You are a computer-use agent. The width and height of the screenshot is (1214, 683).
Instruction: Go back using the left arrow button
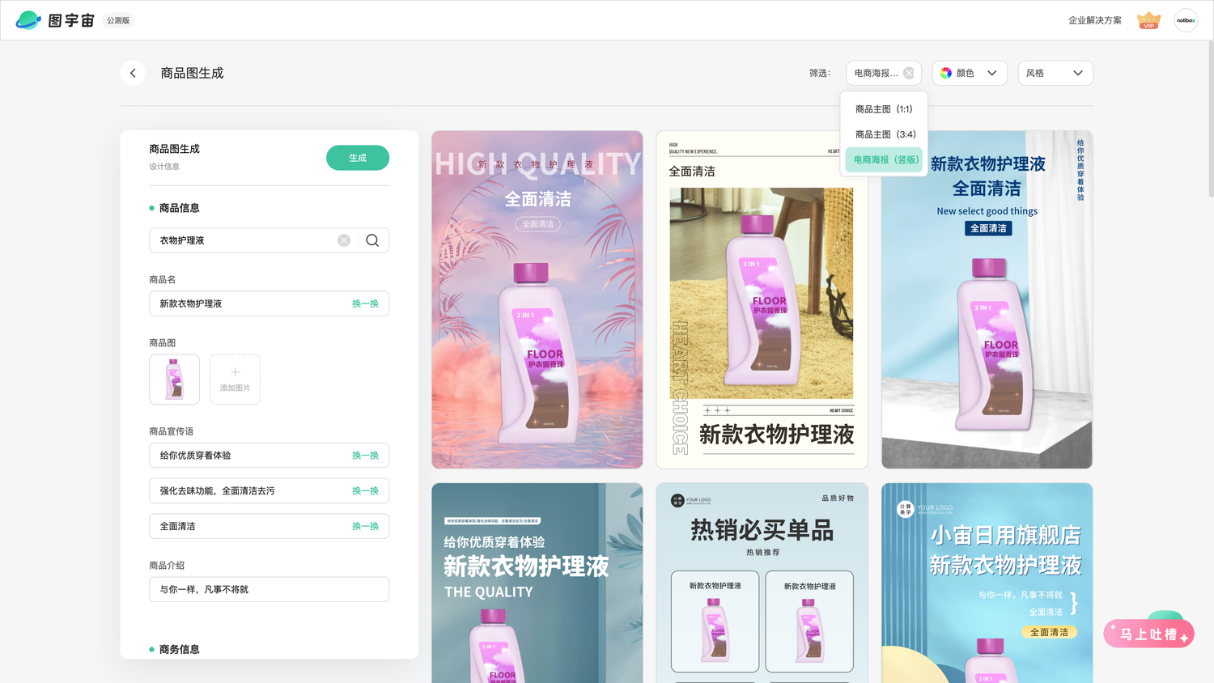[x=133, y=73]
